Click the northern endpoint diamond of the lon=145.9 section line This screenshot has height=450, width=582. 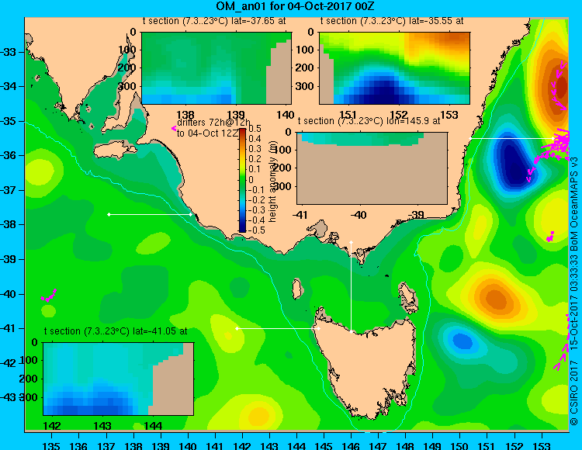point(351,243)
